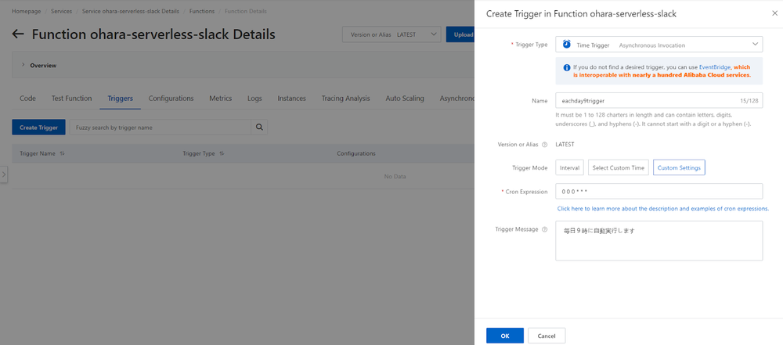Click the help icon beside Trigger Message
Viewport: 783px width, 345px height.
coord(544,229)
